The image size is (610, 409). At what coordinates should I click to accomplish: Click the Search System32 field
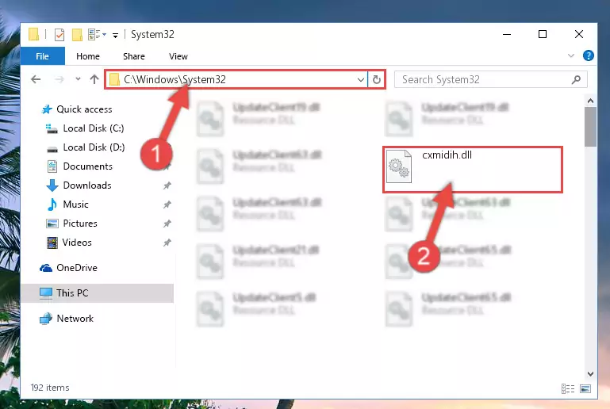pos(490,80)
